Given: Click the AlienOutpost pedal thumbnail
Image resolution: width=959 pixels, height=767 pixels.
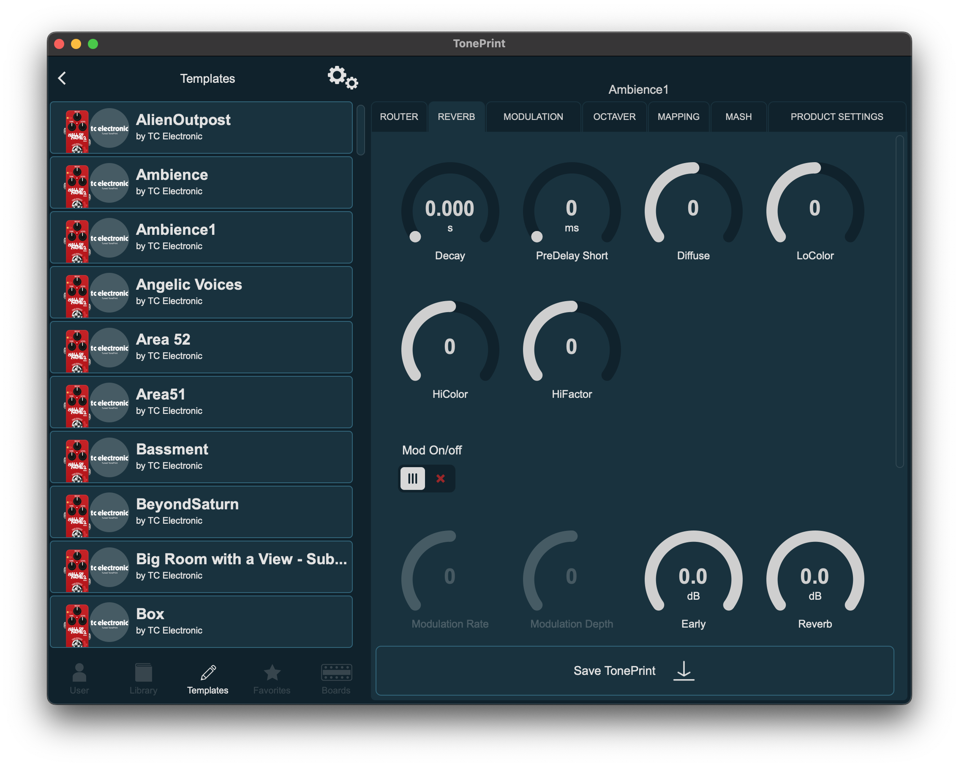Looking at the screenshot, I should point(77,131).
